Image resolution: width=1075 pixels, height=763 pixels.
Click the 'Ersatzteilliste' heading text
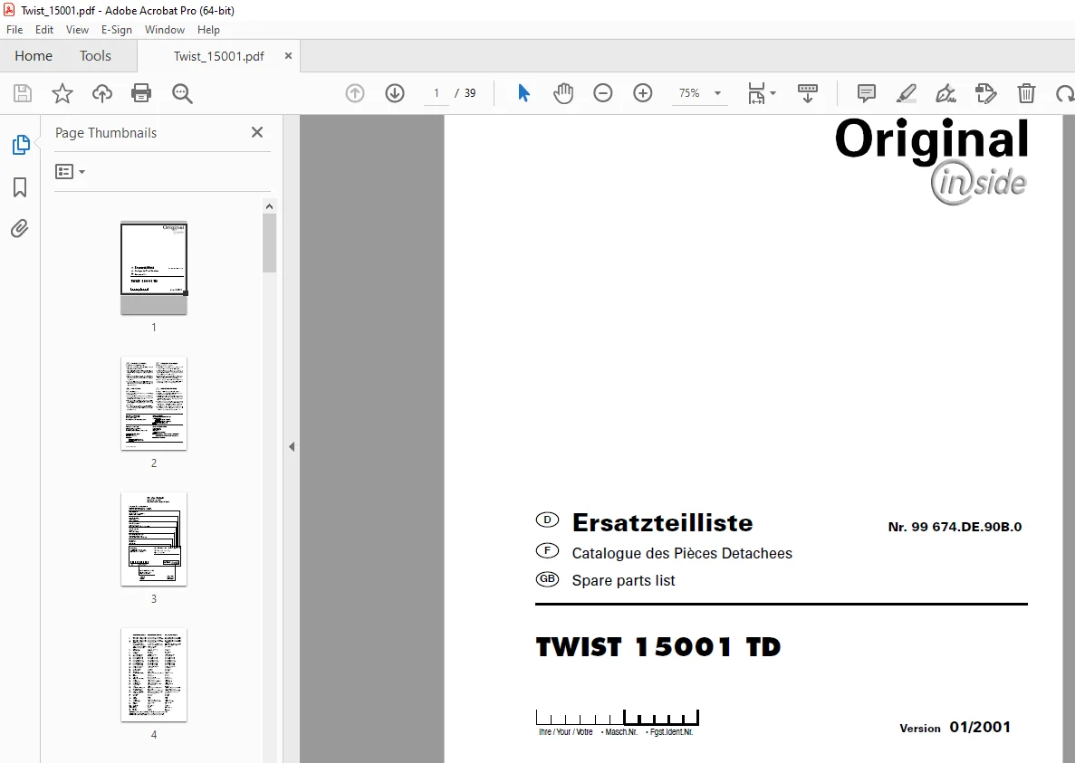click(x=662, y=522)
